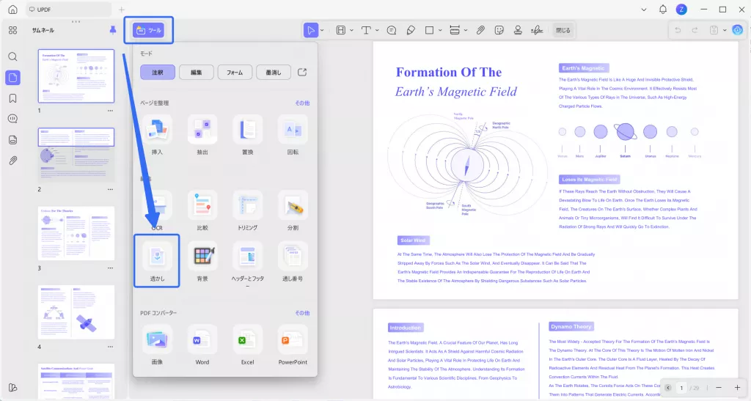The width and height of the screenshot is (751, 401).
Task: Open options menu for page 2 thumbnail
Action: 111,189
